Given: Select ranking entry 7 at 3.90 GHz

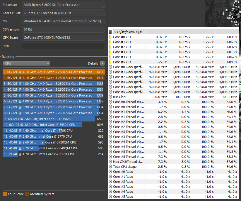Looking at the screenshot, I should coord(54,107).
